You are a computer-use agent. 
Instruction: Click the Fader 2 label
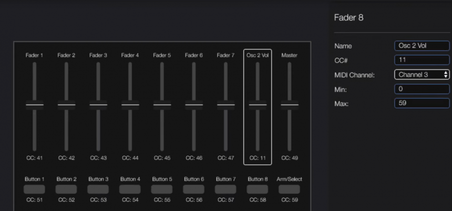(x=66, y=55)
